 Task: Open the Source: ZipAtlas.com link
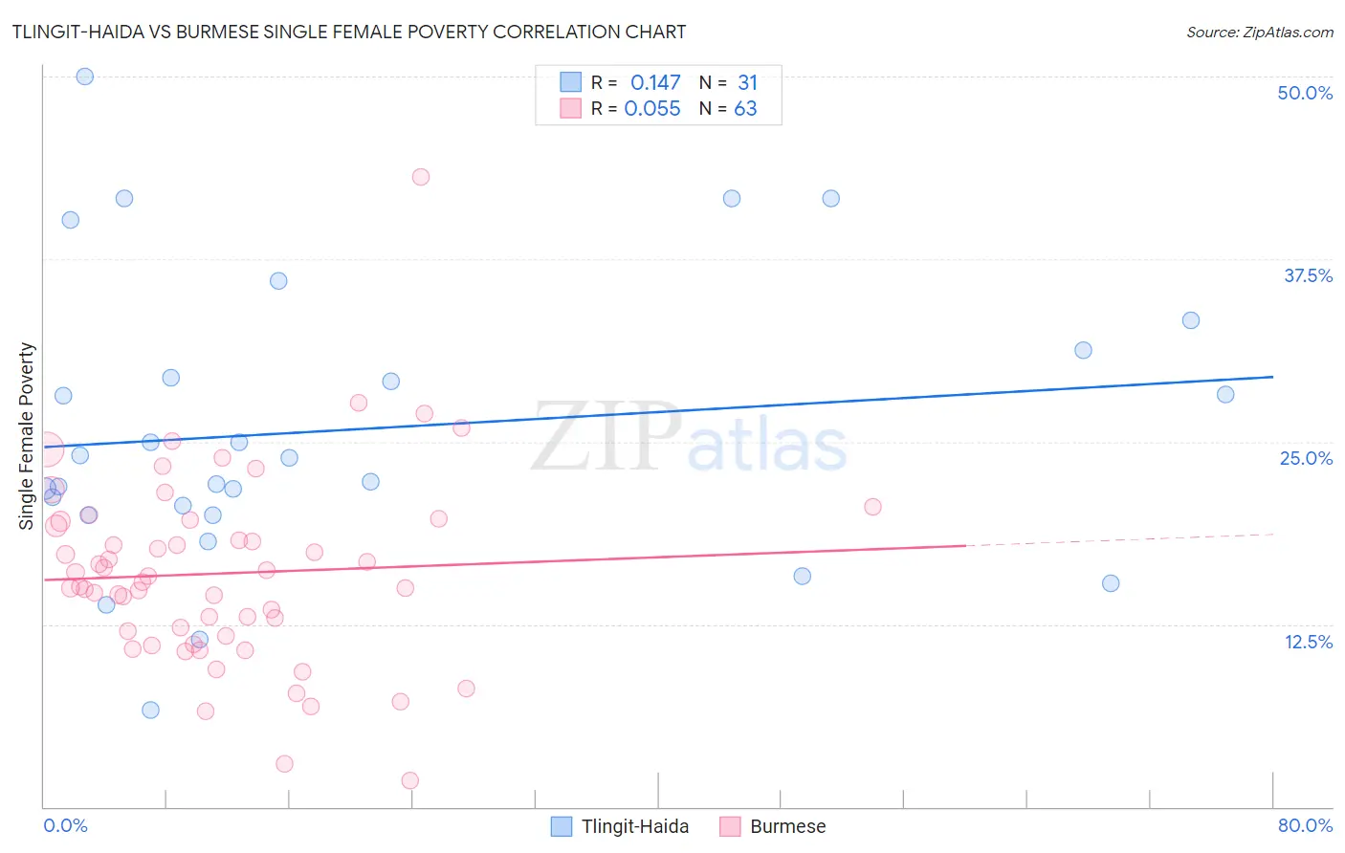1260,32
